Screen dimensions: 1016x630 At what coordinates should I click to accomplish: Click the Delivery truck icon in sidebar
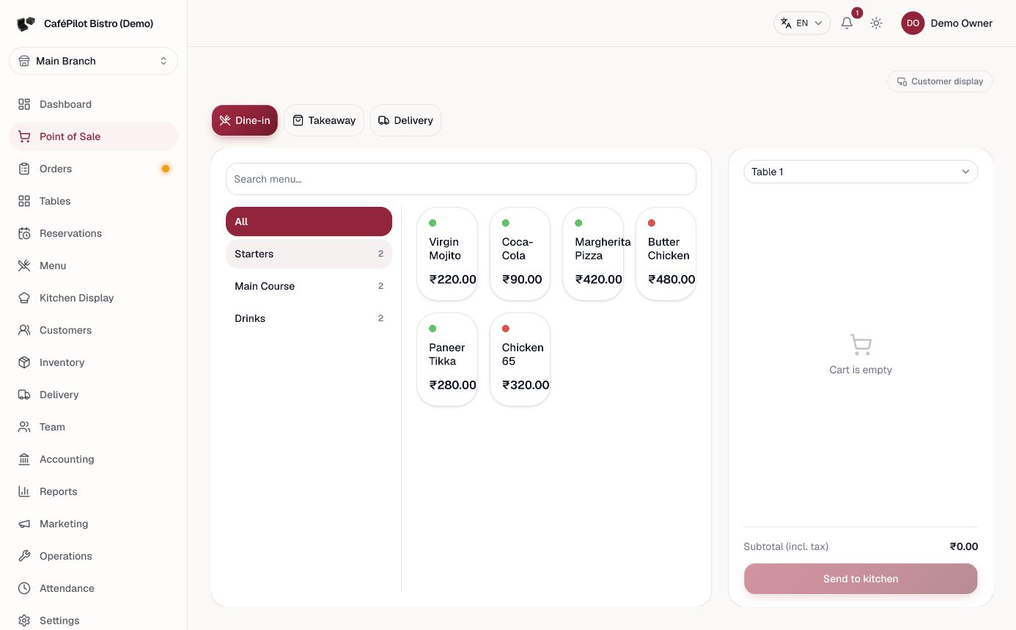[24, 395]
